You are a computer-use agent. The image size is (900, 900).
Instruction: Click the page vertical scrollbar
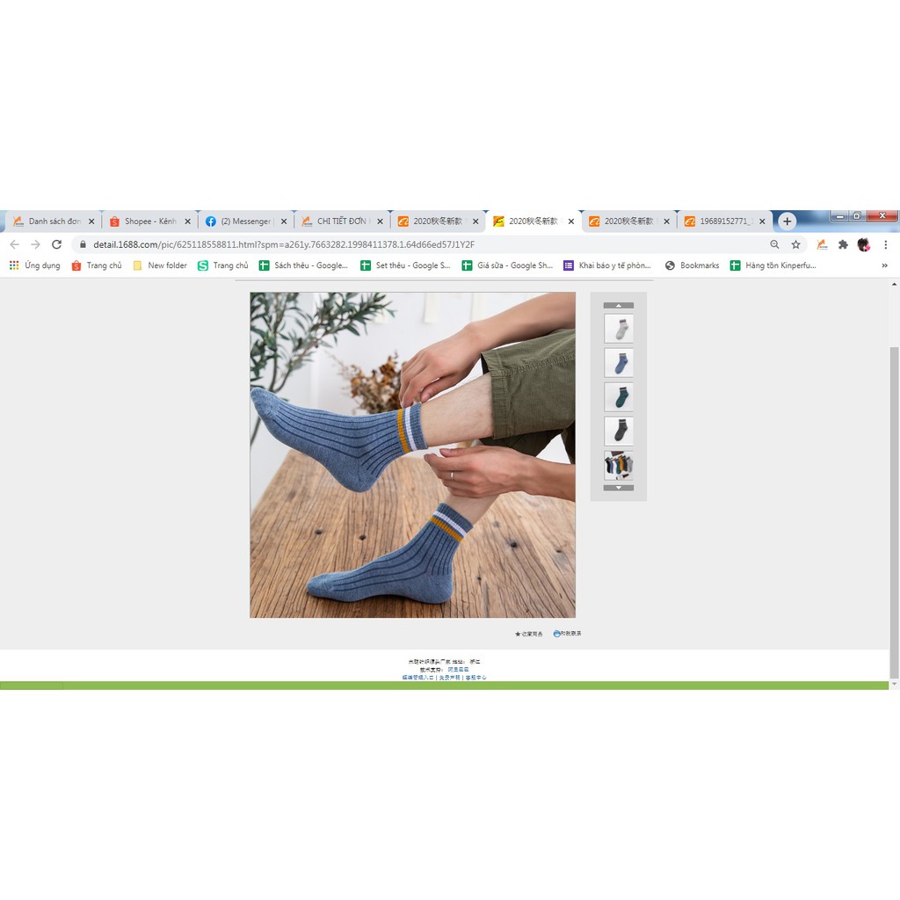click(894, 510)
